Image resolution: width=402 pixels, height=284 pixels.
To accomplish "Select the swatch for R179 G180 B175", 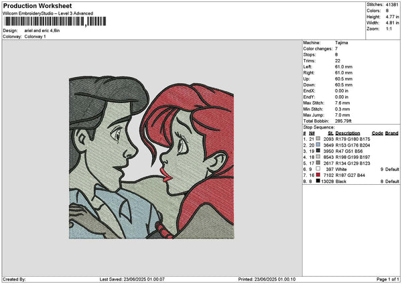I will 318,139.
